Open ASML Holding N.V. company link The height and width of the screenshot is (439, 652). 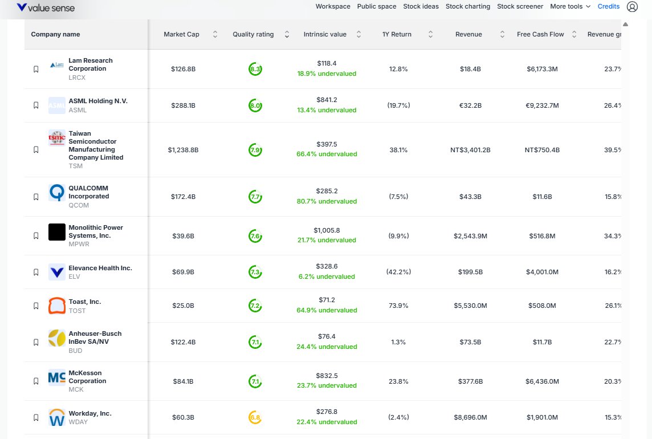click(98, 101)
